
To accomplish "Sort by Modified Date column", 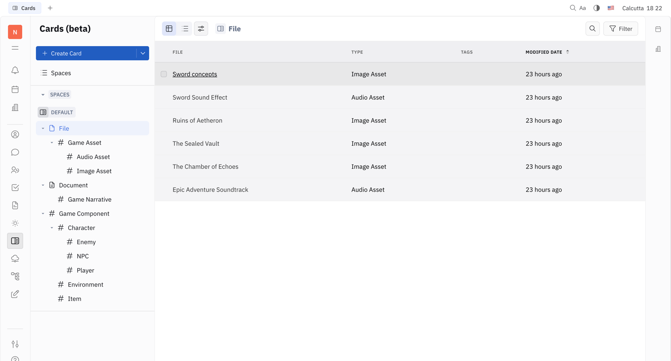I will pyautogui.click(x=547, y=52).
